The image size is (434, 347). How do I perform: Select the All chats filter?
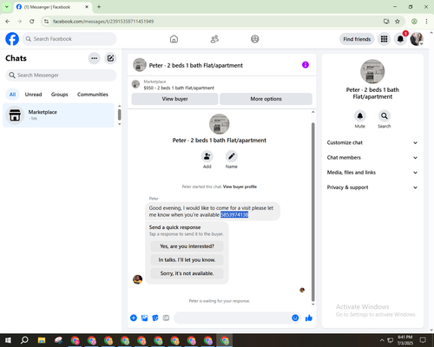12,95
